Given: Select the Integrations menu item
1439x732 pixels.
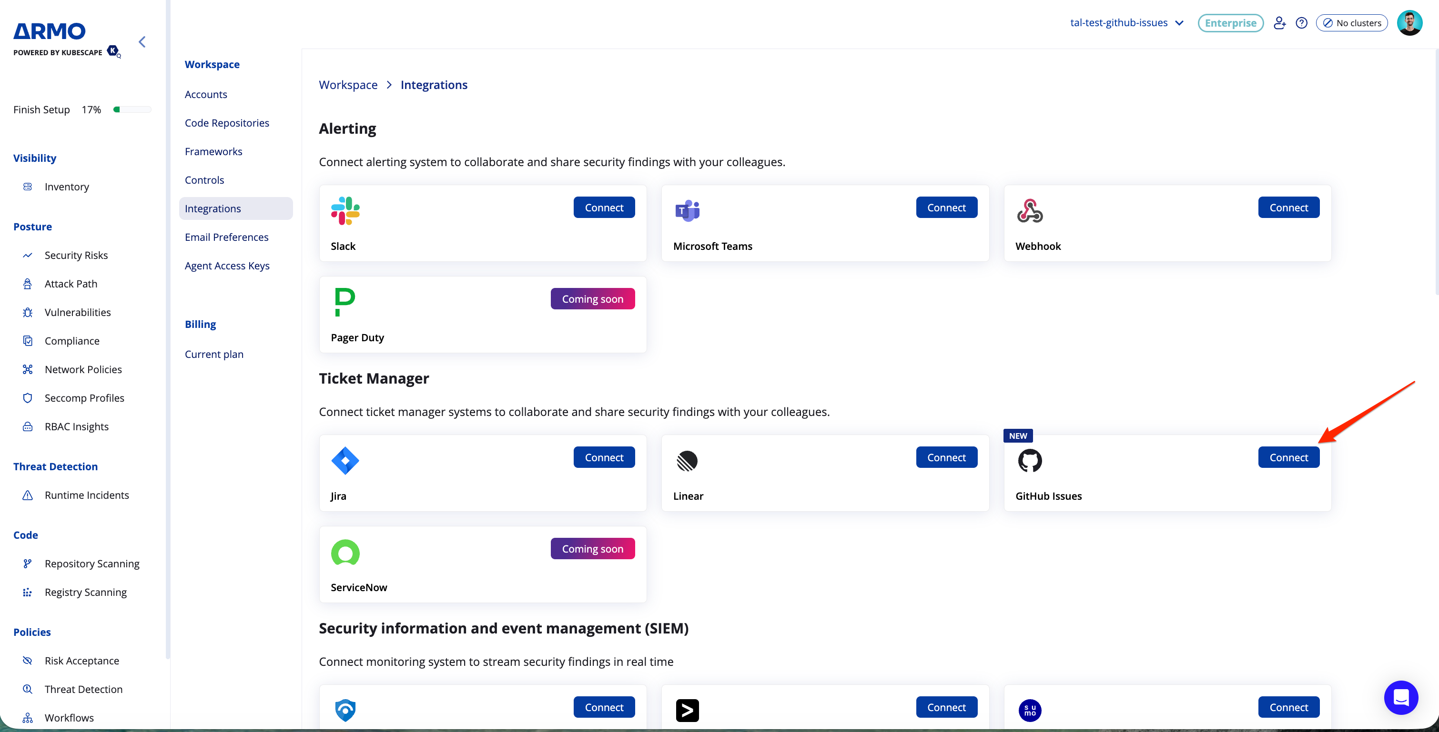Looking at the screenshot, I should (236, 208).
